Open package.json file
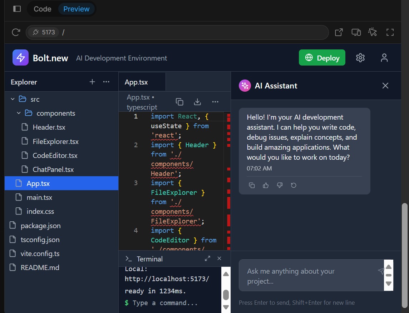 pos(61,226)
